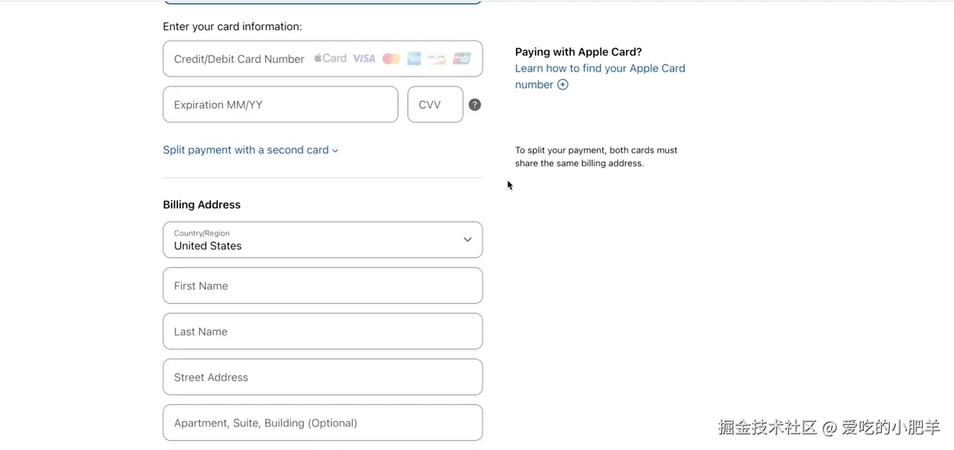Click into the First Name field
This screenshot has width=954, height=450.
click(323, 286)
